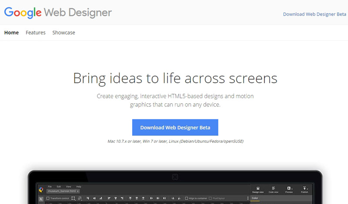Click the align right edges icon
This screenshot has height=204, width=348.
pos(122,198)
